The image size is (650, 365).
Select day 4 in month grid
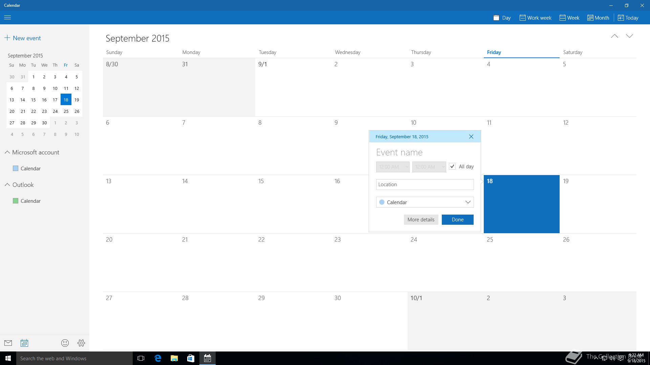[x=522, y=87]
